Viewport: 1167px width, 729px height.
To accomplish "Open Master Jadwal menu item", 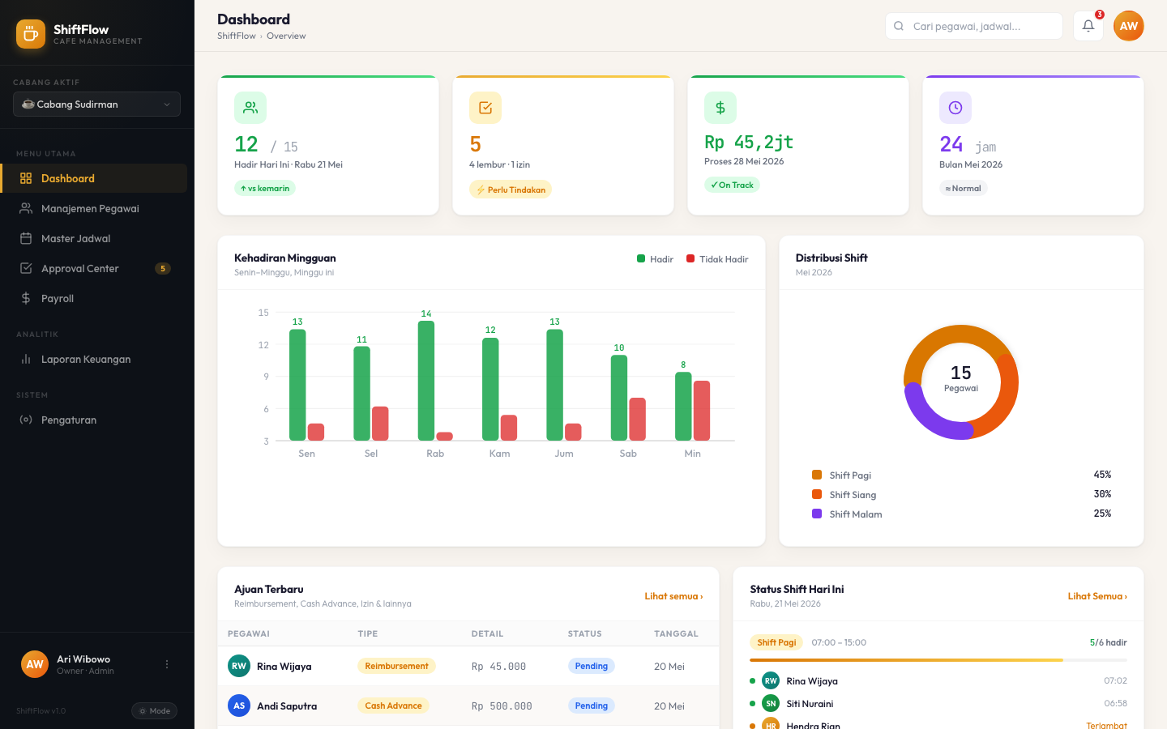I will pos(94,238).
